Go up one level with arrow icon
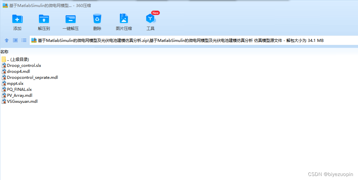Viewport: 358px width, 180px height. (7, 40)
